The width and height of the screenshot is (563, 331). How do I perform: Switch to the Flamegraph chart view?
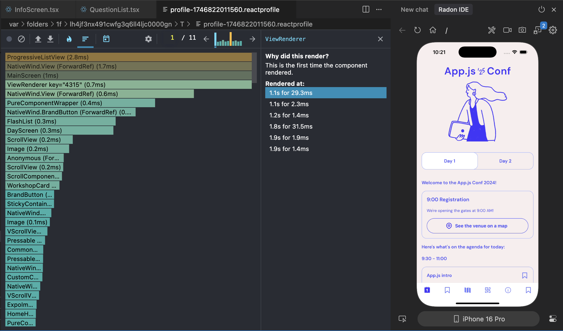[69, 39]
